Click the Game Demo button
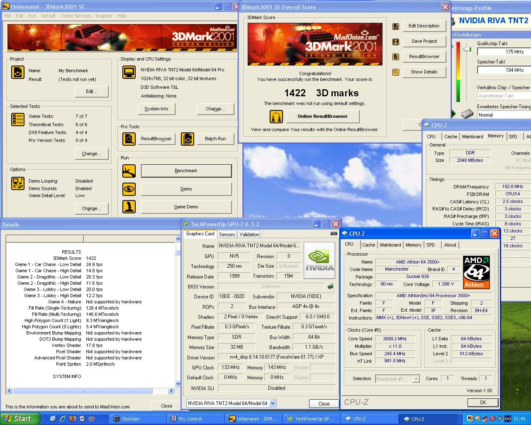The width and height of the screenshot is (531, 425). coord(186,207)
